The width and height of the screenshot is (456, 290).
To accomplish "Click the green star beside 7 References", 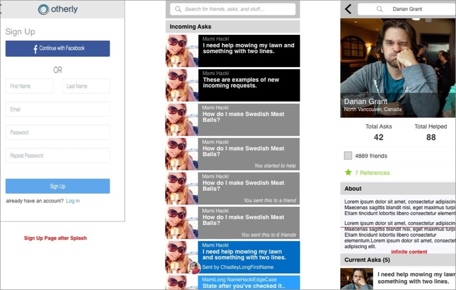I will [x=348, y=172].
